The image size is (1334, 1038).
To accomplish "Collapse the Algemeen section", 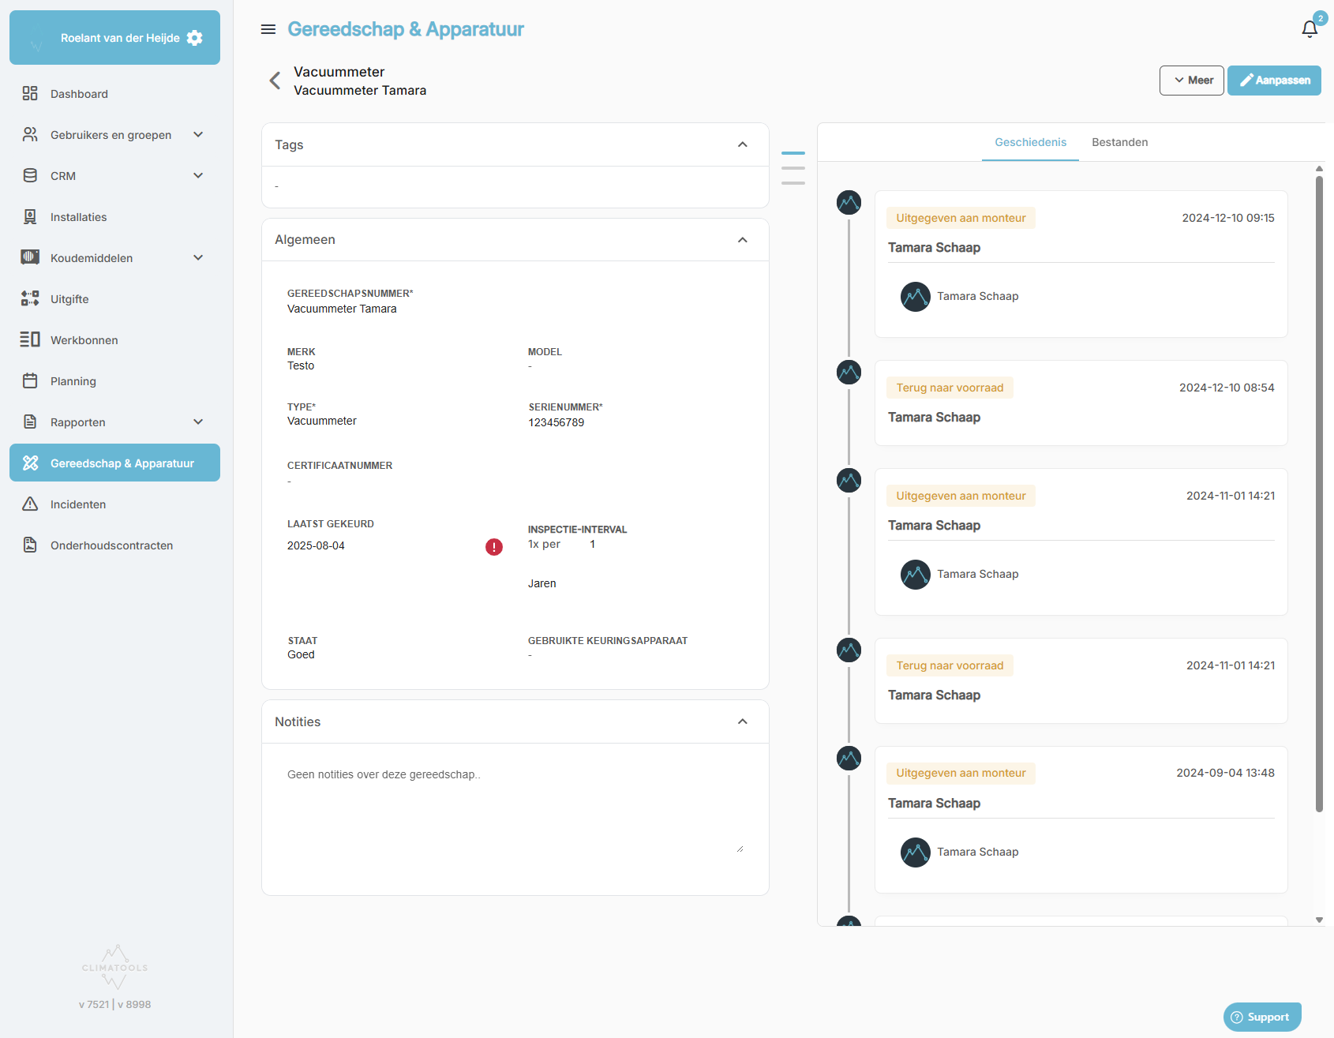I will (x=743, y=240).
